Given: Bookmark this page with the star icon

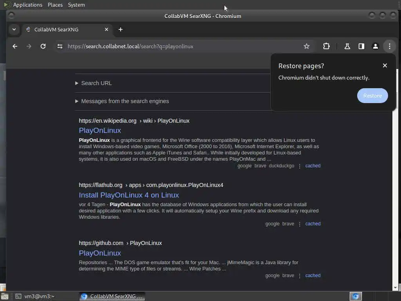Looking at the screenshot, I should (x=306, y=46).
